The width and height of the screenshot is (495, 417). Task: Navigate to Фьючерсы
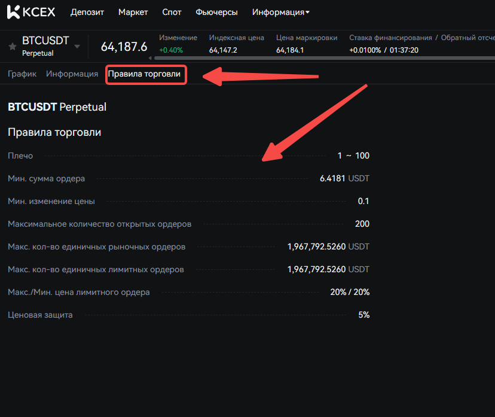(217, 12)
